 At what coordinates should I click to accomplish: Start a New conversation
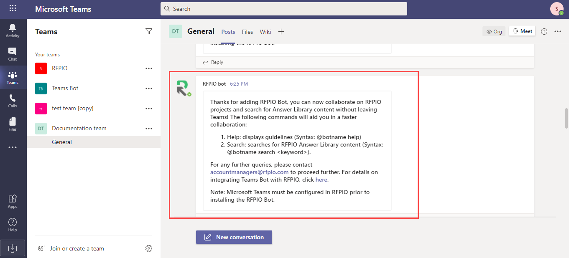[234, 237]
